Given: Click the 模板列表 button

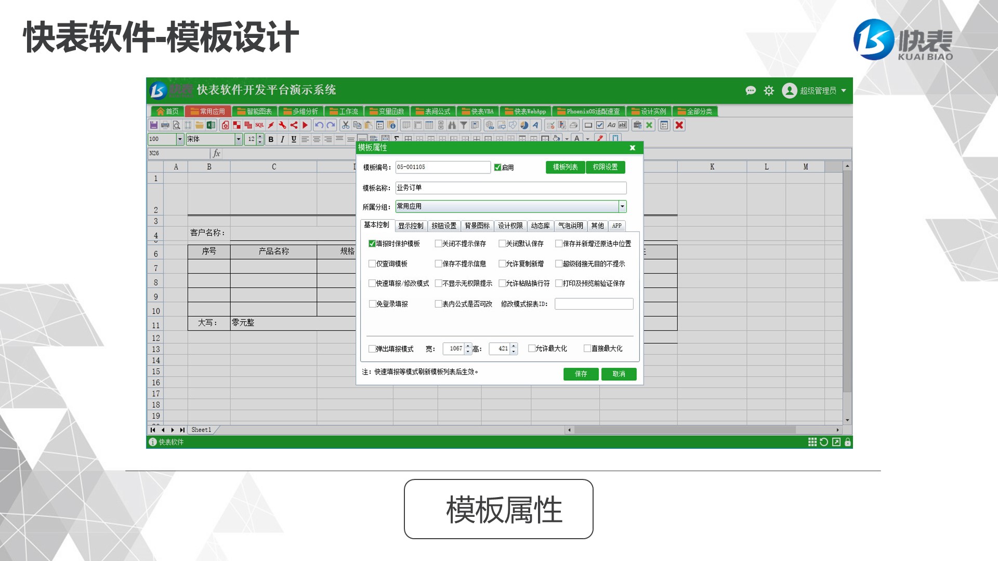Looking at the screenshot, I should pos(566,167).
